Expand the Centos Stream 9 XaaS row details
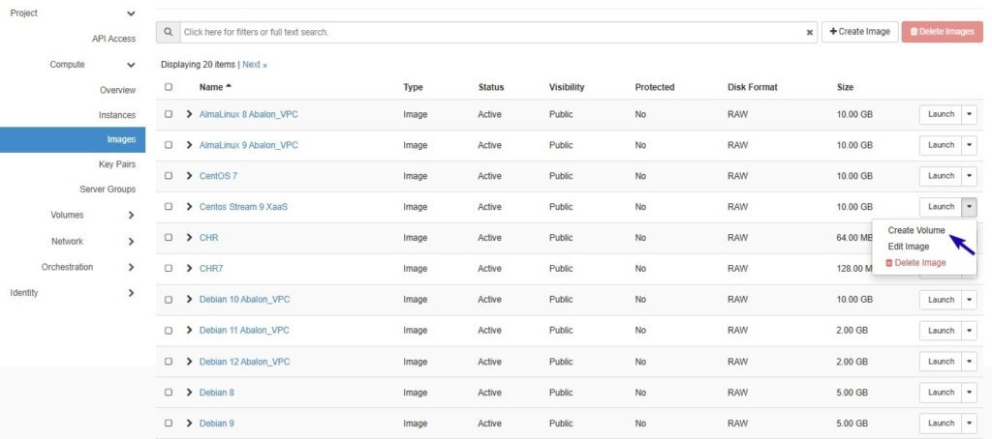 [189, 207]
